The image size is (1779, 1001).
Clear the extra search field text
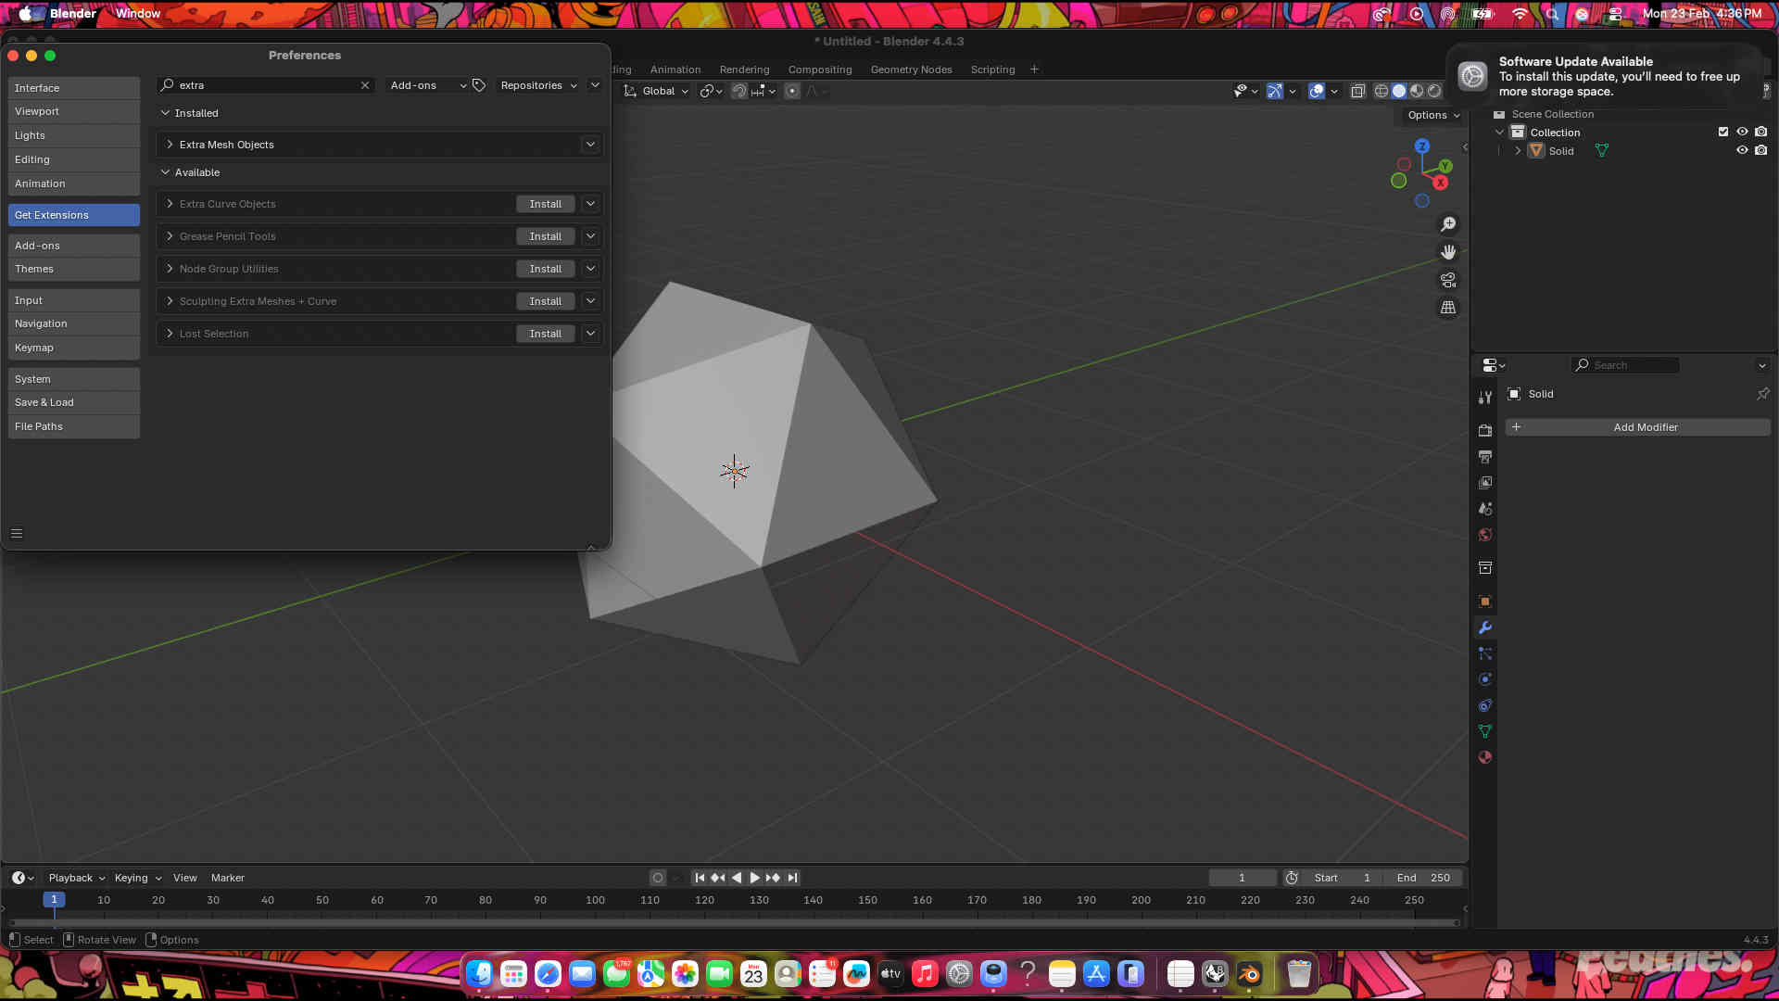pos(365,85)
